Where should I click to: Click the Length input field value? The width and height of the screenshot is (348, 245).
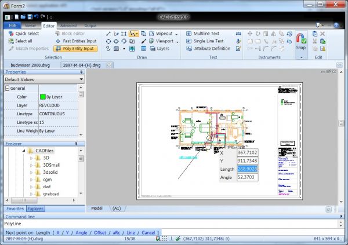(247, 169)
